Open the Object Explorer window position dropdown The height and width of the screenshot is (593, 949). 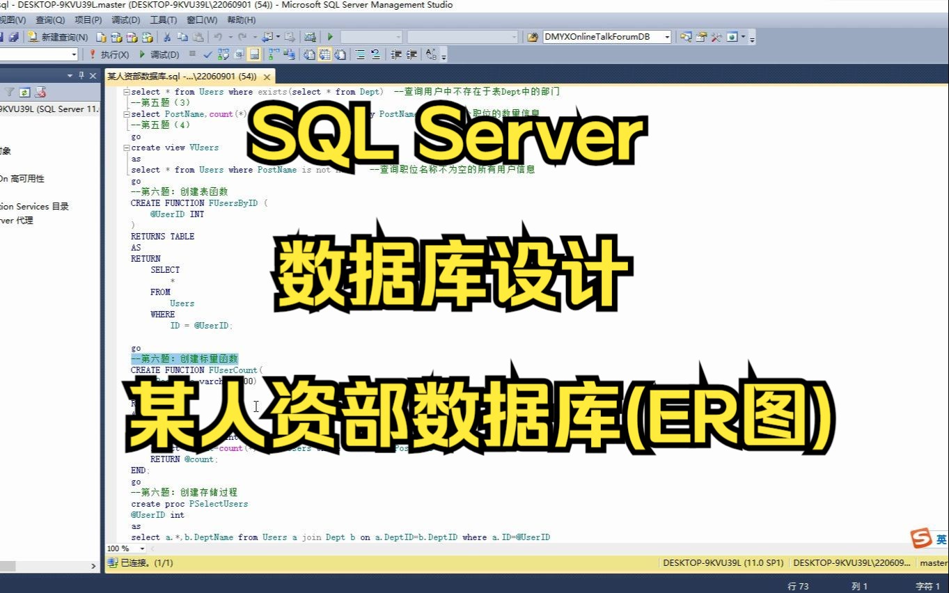70,75
